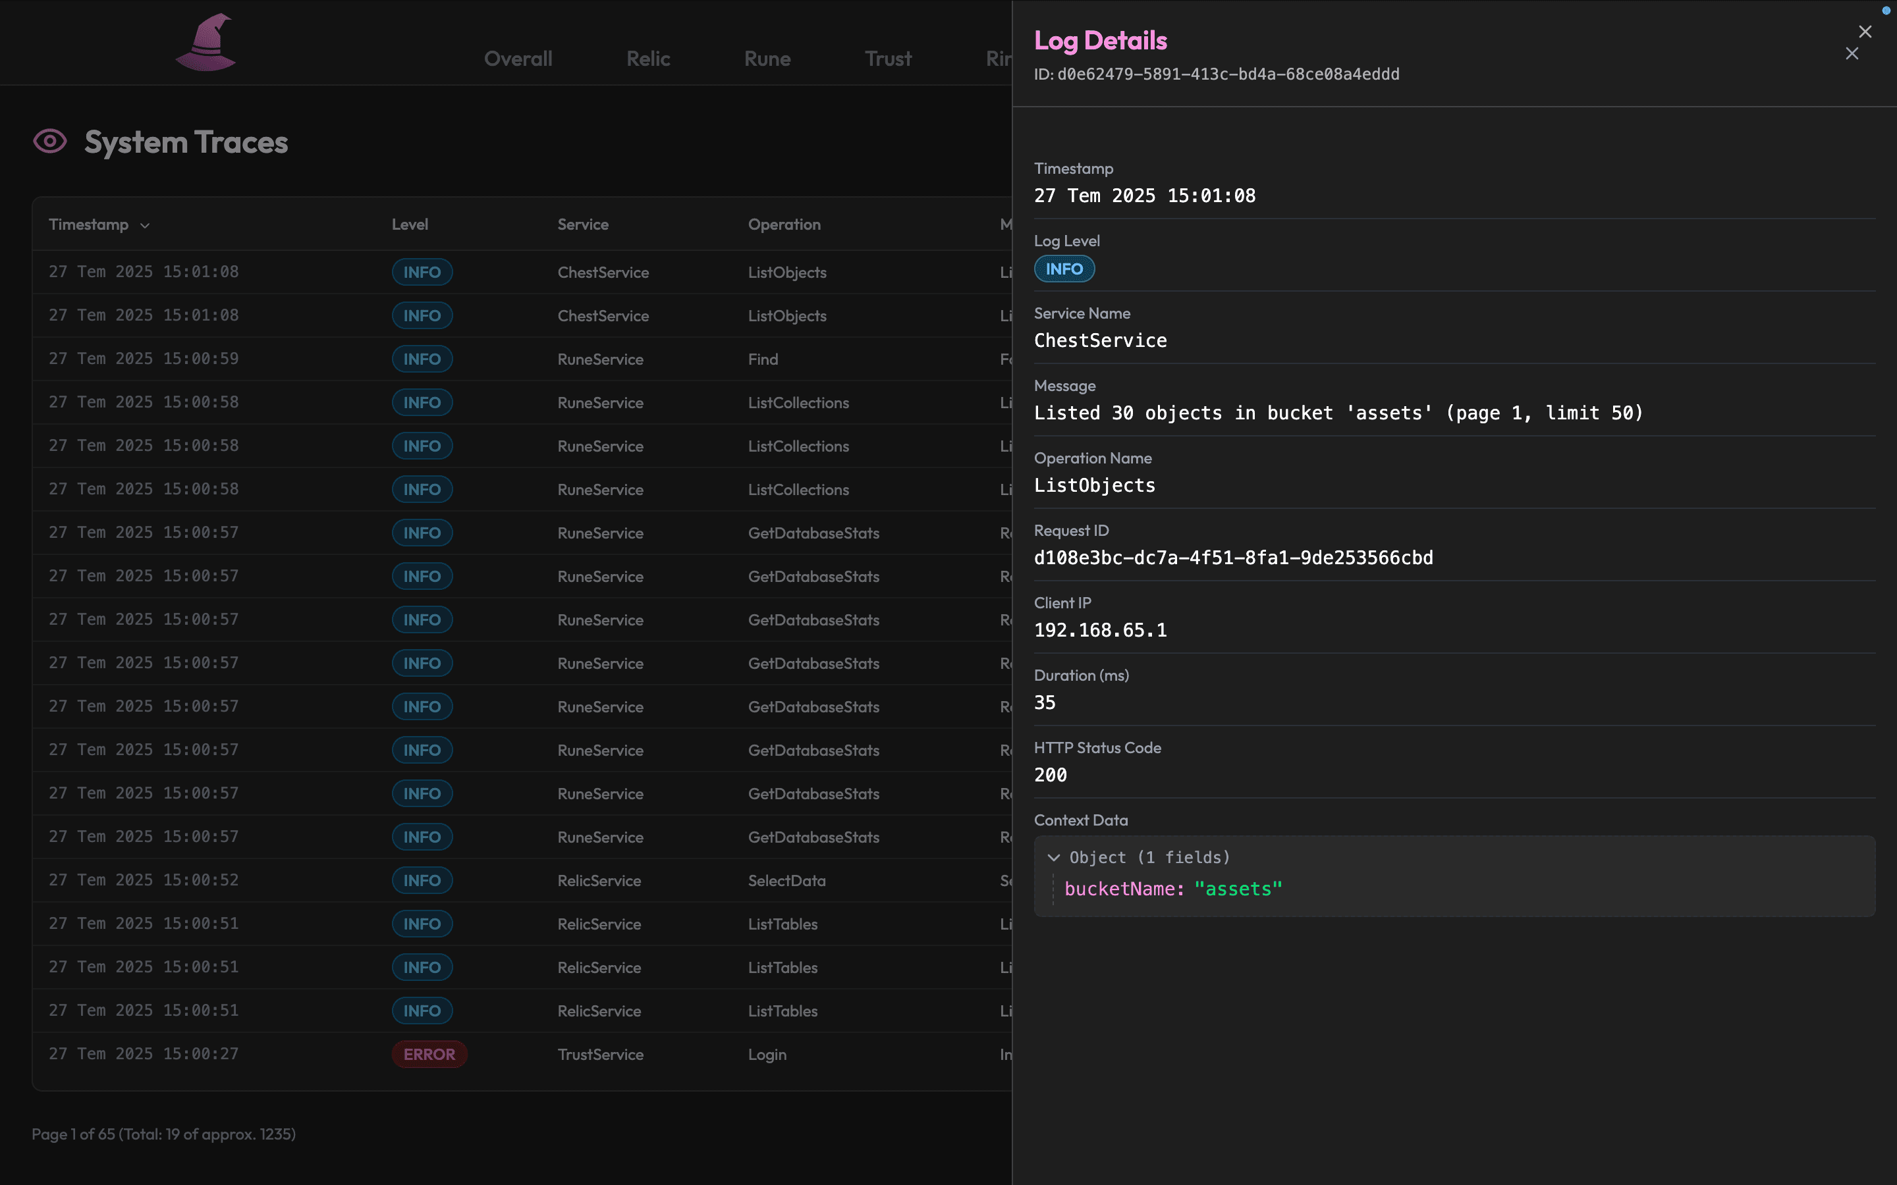Click timestamp 27 Tem 2025 15:00:52

tap(144, 880)
